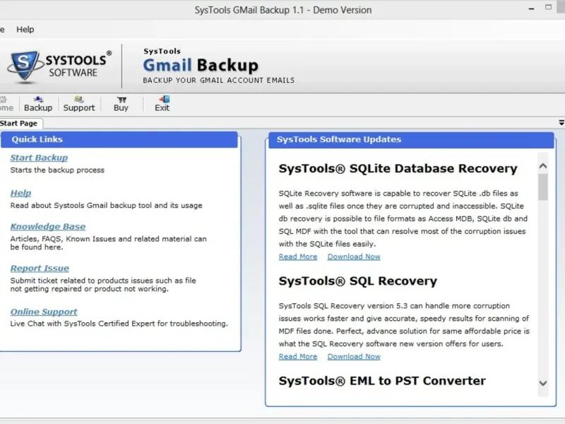Click the 'Gmail Backup' product title
This screenshot has width=565, height=424.
point(201,65)
